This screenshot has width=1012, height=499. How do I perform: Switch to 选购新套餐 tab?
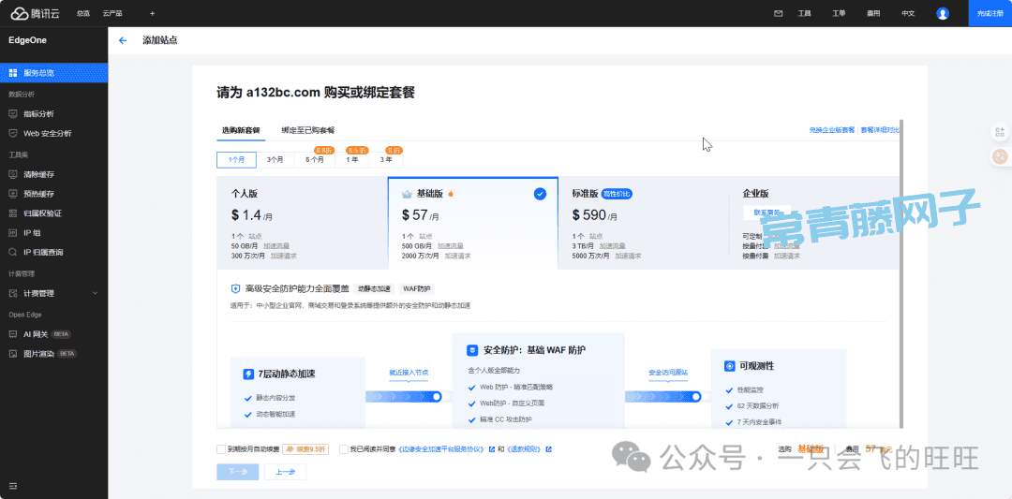(241, 130)
